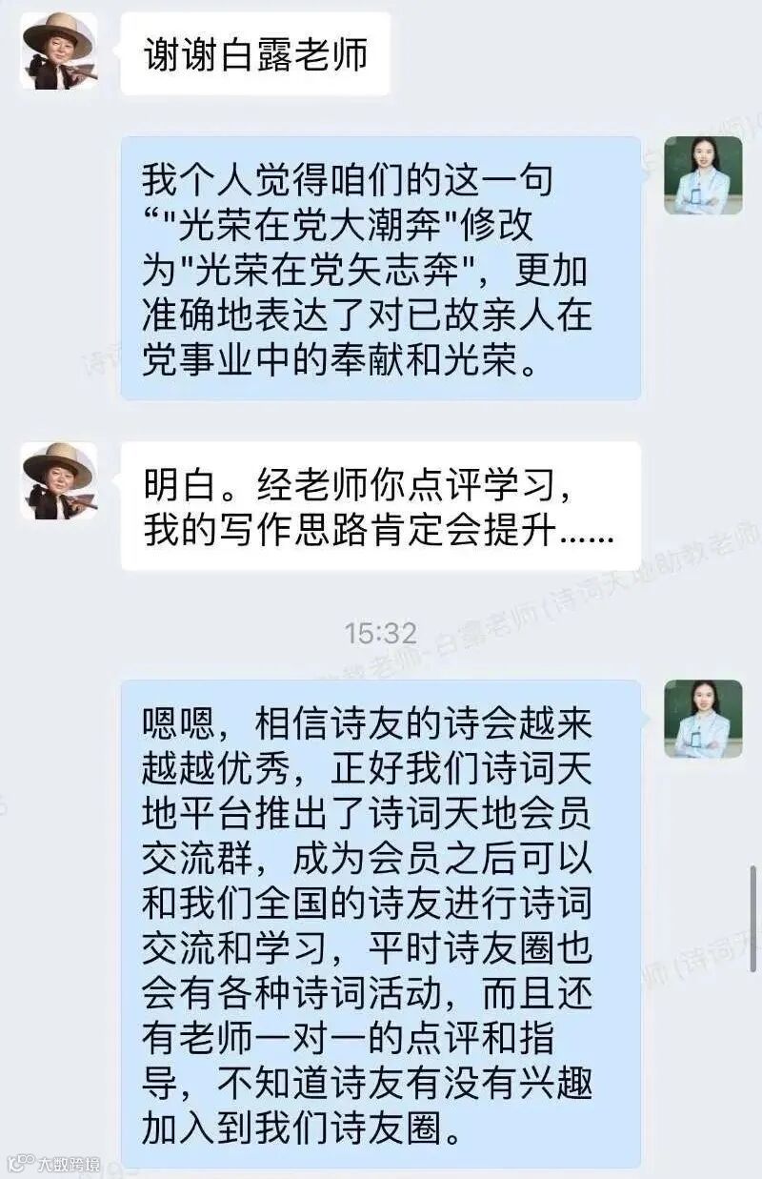Tap hat avatar beside the "明白。经老师你点评学习" message
762x1179 pixels.
pos(59,480)
